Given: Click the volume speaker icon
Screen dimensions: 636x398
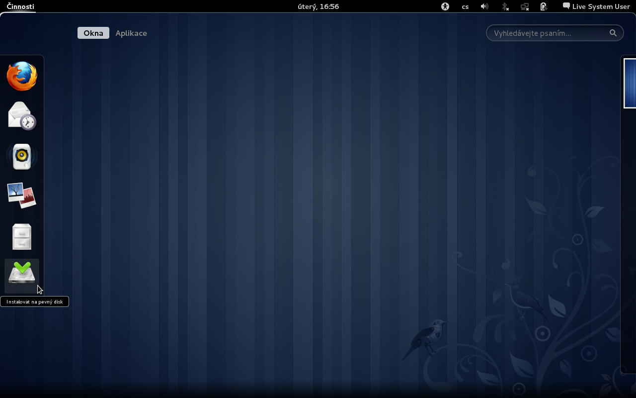Looking at the screenshot, I should point(484,6).
